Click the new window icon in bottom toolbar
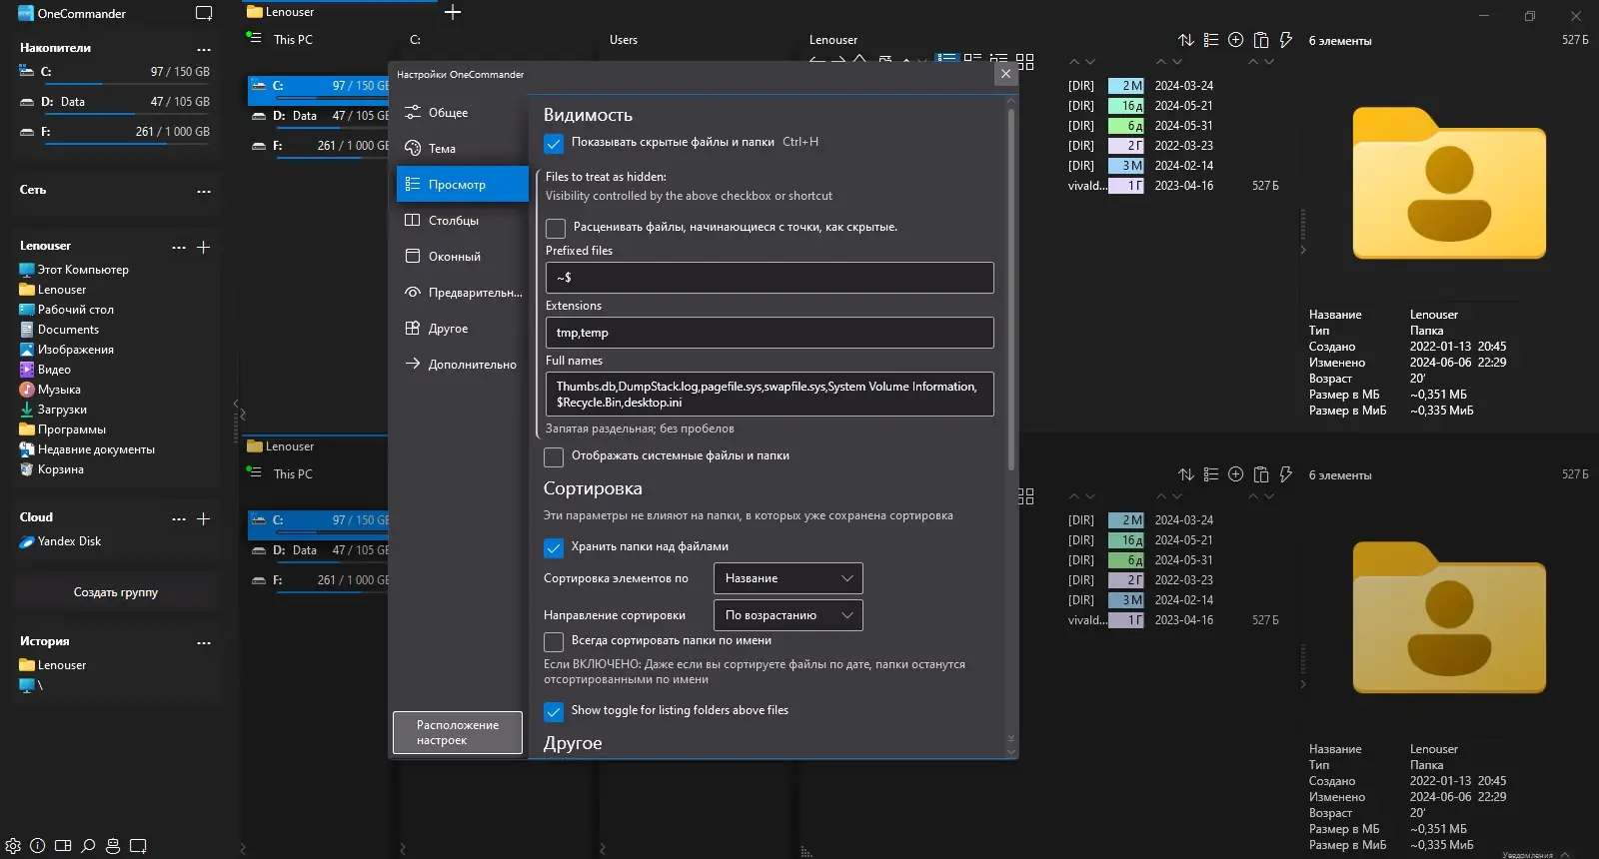This screenshot has width=1599, height=859. [x=138, y=846]
